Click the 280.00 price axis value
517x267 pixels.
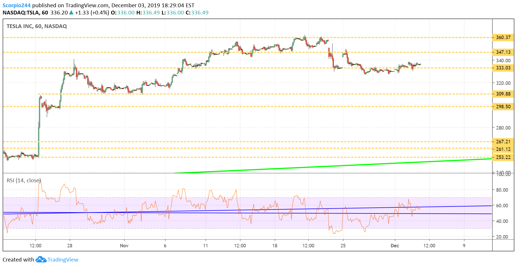503,128
